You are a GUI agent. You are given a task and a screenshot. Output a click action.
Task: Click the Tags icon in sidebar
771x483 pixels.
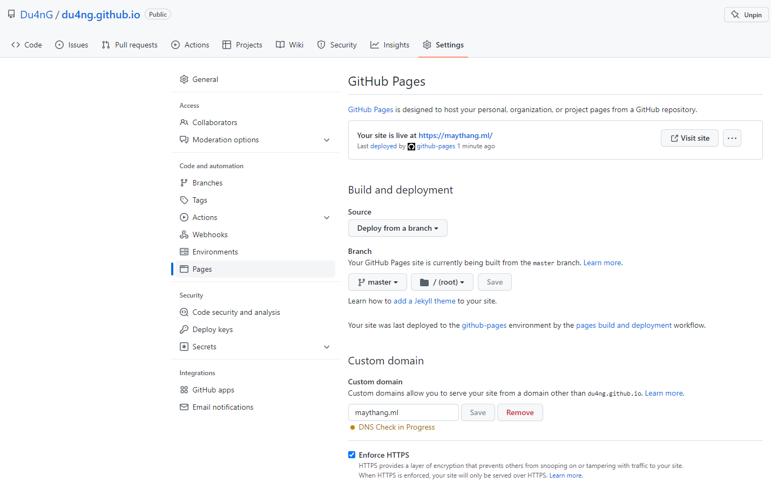(184, 200)
